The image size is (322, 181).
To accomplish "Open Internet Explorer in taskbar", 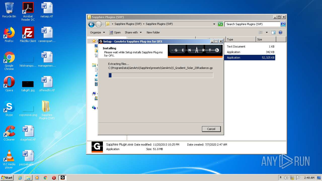I will tap(20, 178).
